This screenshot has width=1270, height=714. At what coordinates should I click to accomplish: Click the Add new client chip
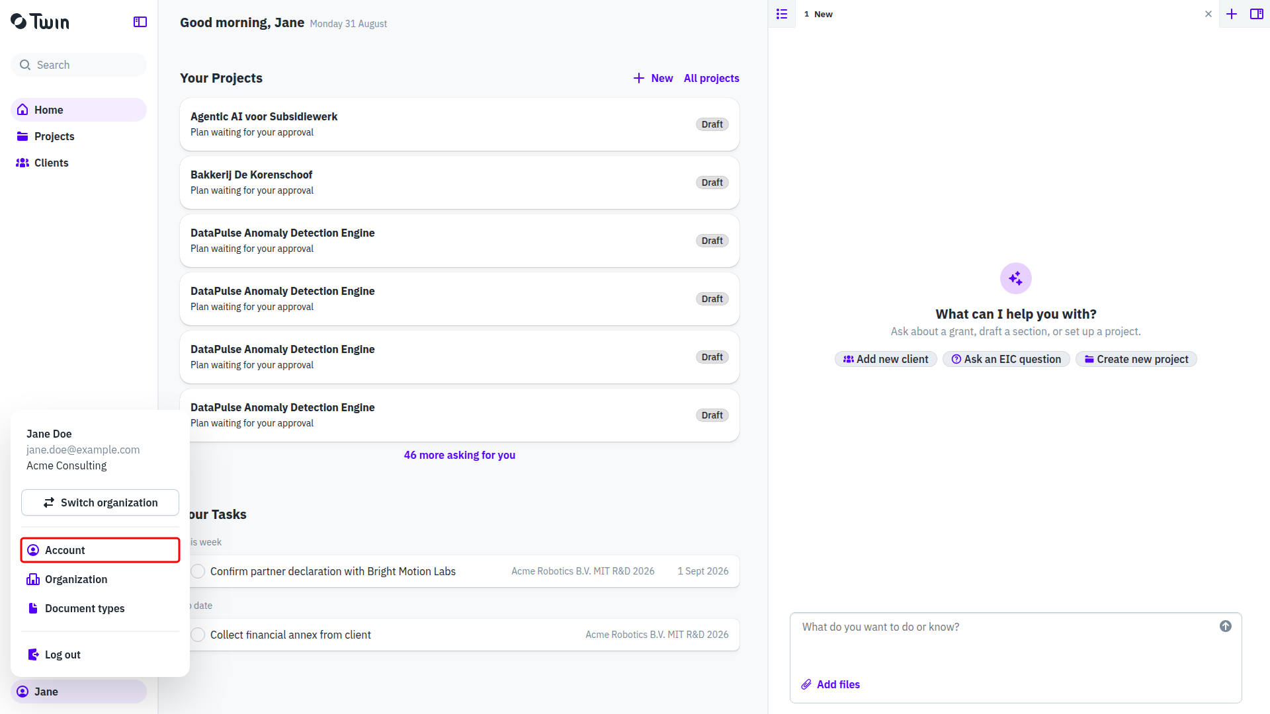[886, 359]
